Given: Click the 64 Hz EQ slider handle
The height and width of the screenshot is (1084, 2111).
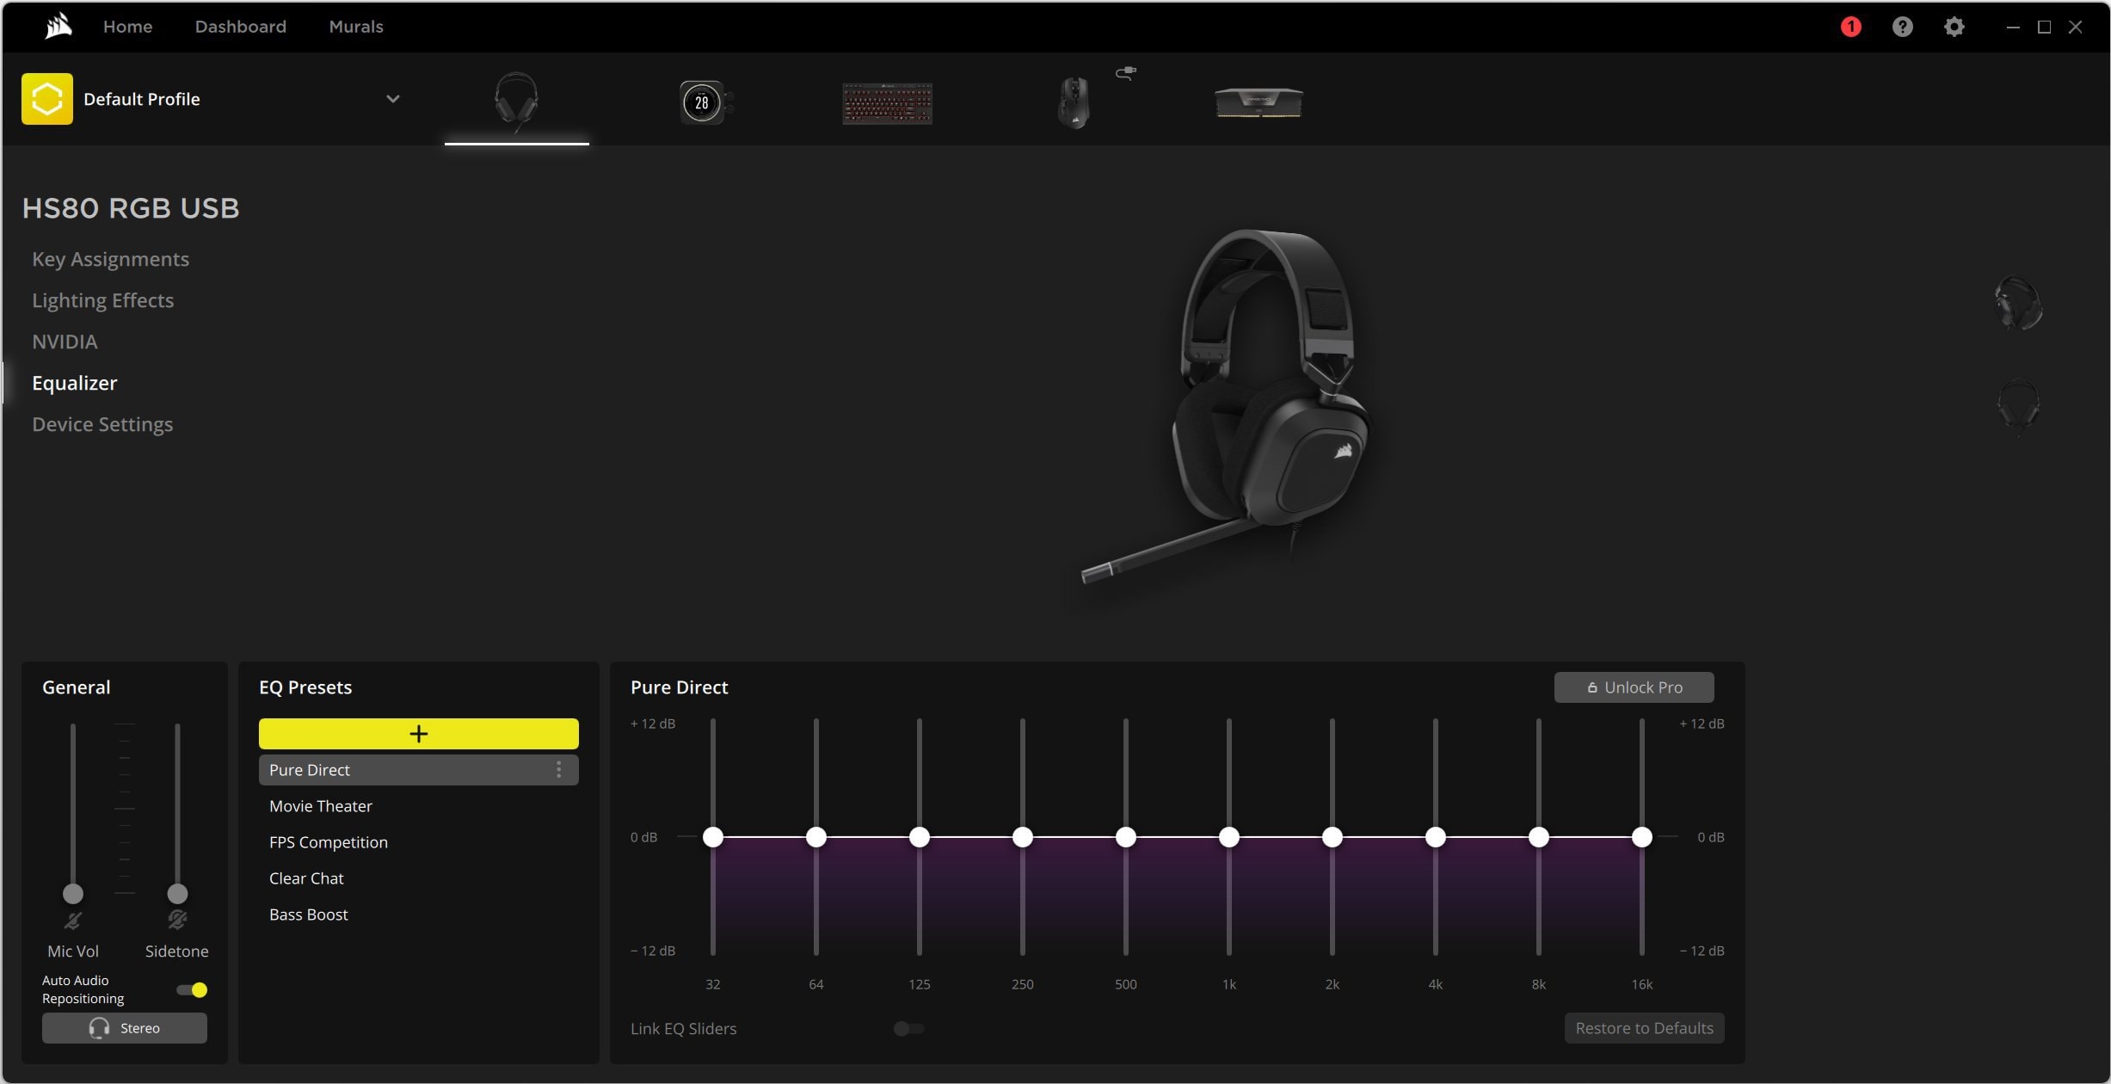Looking at the screenshot, I should [x=816, y=837].
